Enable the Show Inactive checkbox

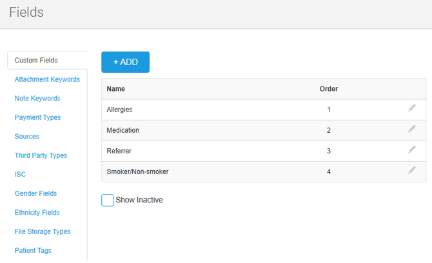[108, 200]
